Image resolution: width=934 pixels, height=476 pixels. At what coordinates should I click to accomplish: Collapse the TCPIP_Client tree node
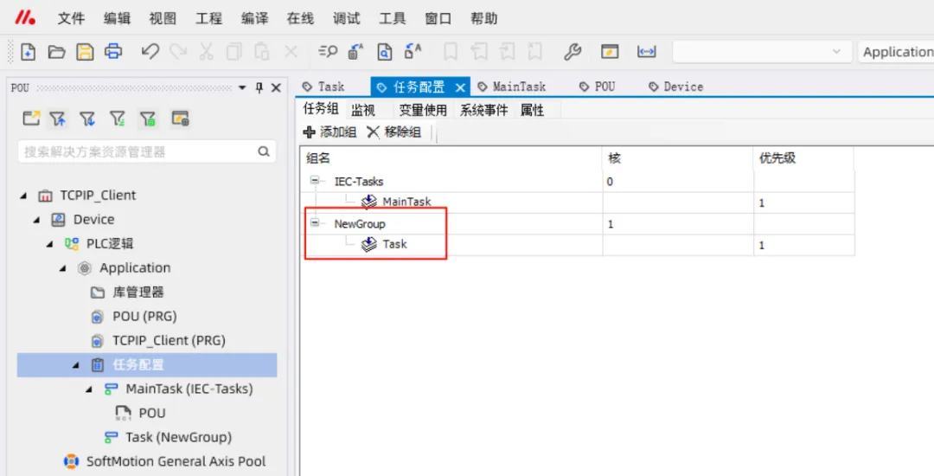[x=23, y=196]
